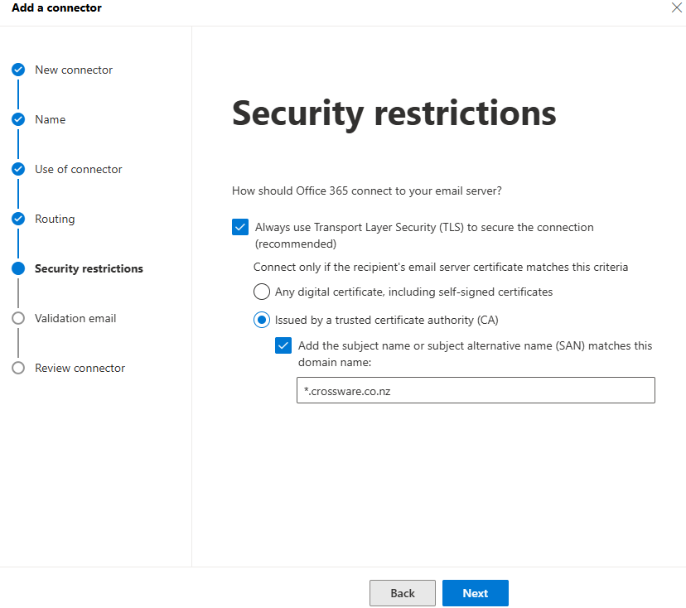Uncheck the subject name or SAN checkbox
This screenshot has height=608, width=686.
tap(283, 346)
